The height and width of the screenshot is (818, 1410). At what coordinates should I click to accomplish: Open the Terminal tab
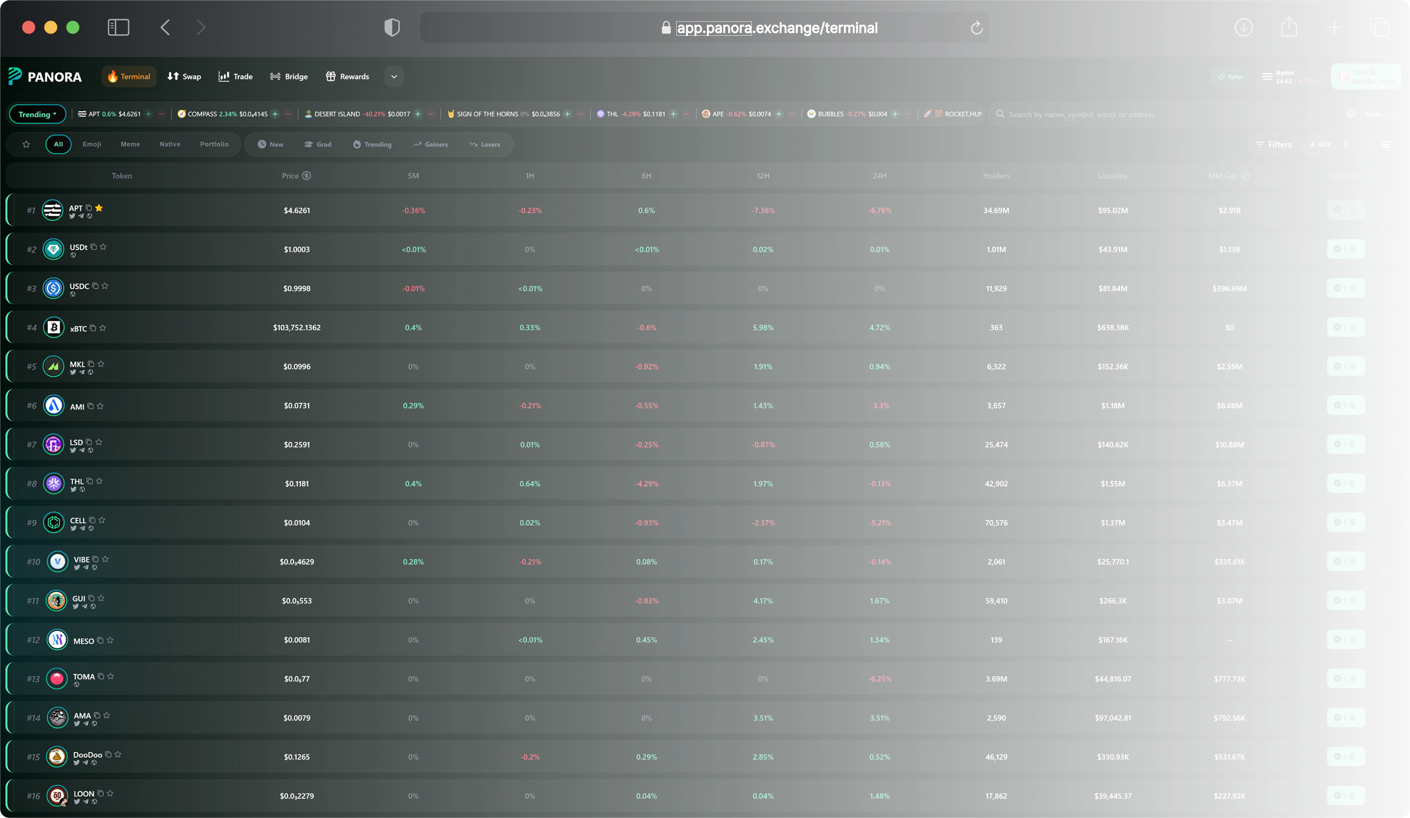[x=129, y=76]
